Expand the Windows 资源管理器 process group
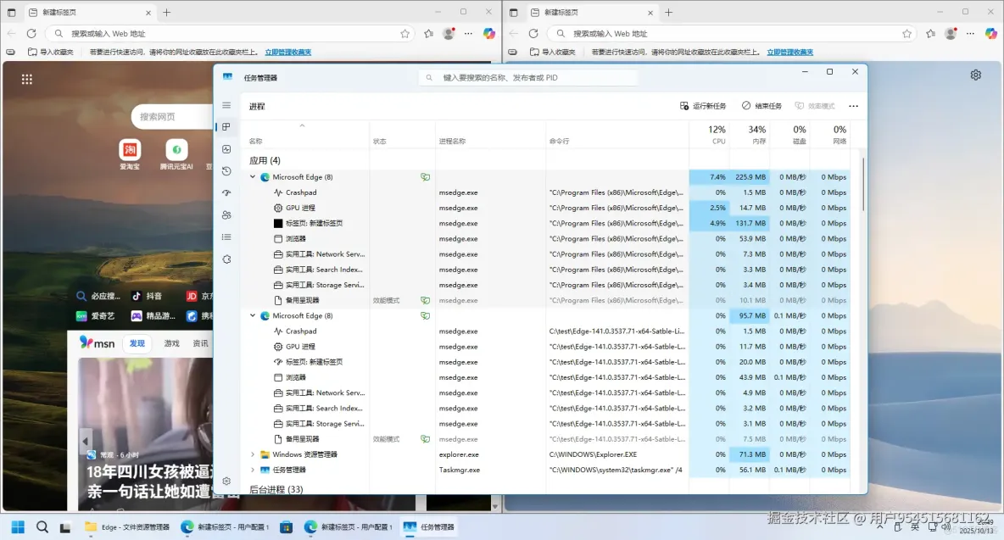The height and width of the screenshot is (540, 1004). pos(252,454)
